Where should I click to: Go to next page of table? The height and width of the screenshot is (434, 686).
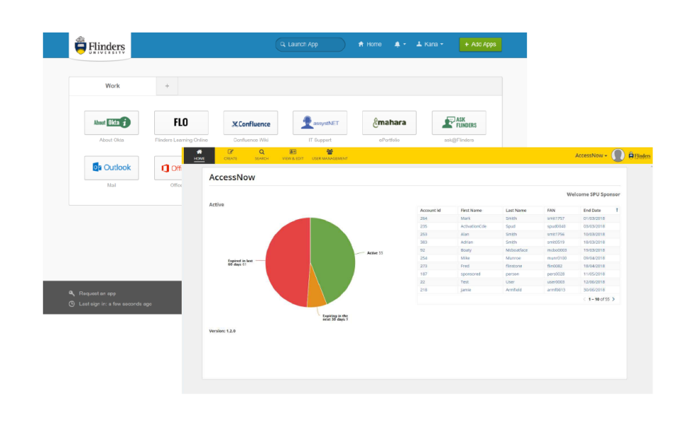point(613,300)
